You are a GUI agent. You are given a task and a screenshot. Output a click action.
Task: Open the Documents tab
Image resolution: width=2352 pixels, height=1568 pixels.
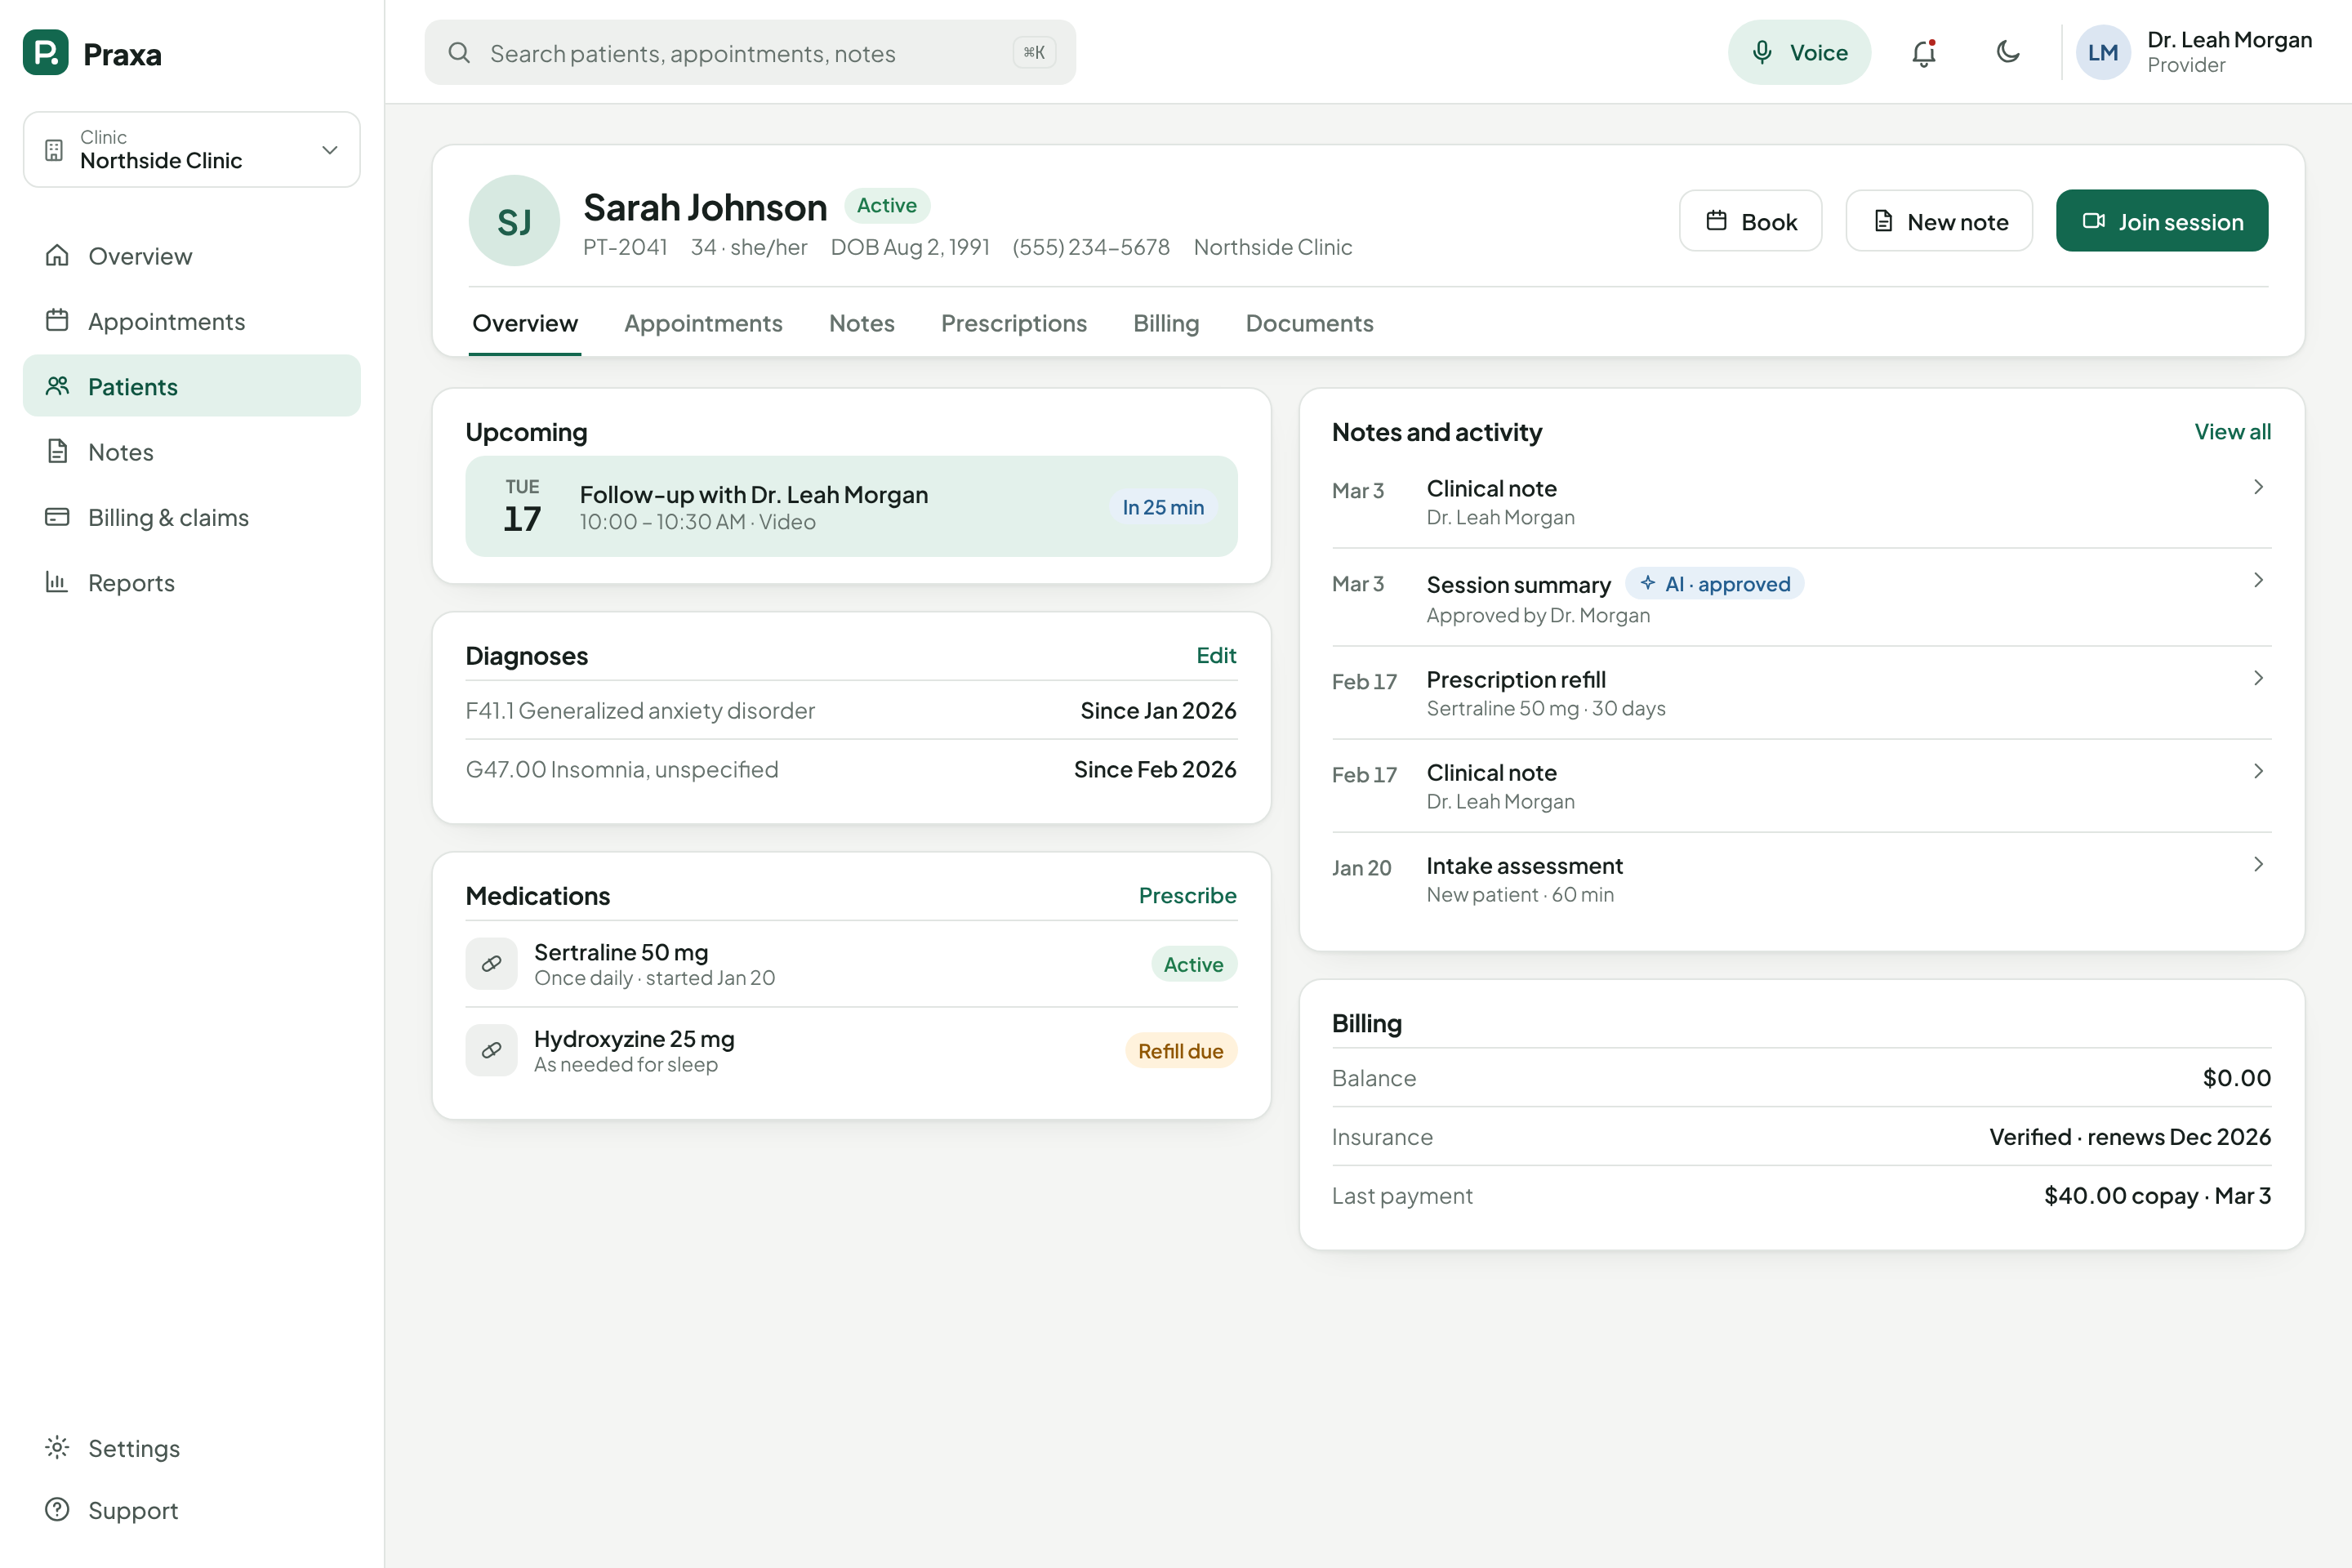pyautogui.click(x=1309, y=323)
